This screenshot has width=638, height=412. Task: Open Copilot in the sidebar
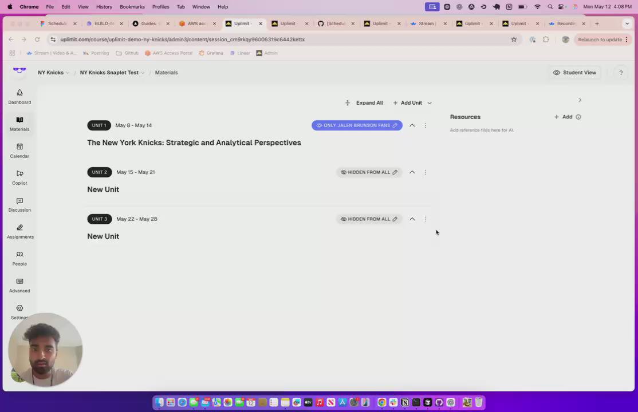coord(19,178)
